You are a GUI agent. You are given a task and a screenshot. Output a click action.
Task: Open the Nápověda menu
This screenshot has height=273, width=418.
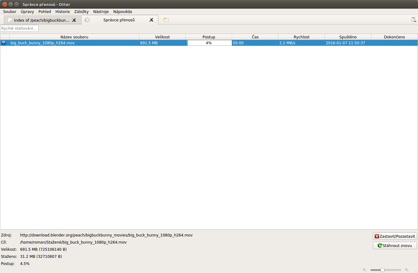click(x=123, y=12)
